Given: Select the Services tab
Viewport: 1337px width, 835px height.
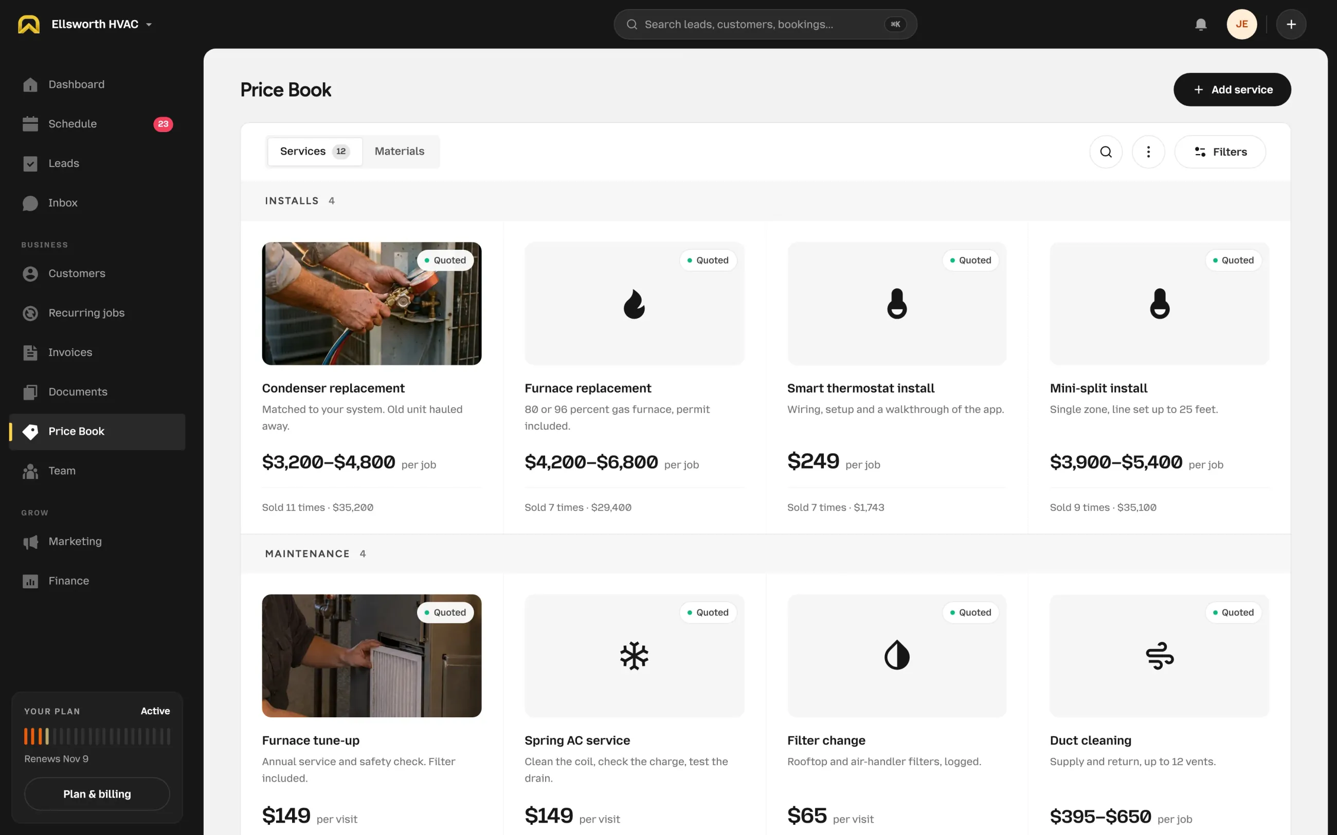Looking at the screenshot, I should pyautogui.click(x=314, y=151).
